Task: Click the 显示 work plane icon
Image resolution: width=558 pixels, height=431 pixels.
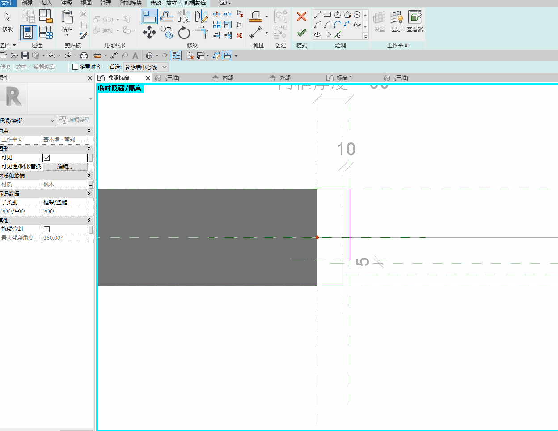Action: click(x=397, y=21)
